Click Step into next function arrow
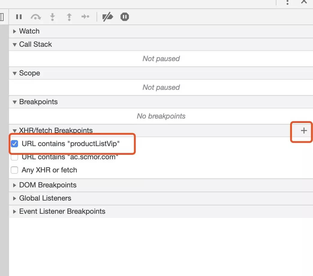Screen dimensions: 313x276 (52, 17)
